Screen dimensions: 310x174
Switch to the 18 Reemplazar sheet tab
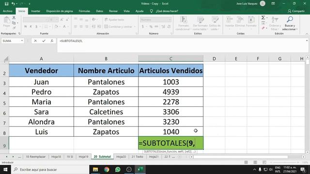click(x=35, y=157)
